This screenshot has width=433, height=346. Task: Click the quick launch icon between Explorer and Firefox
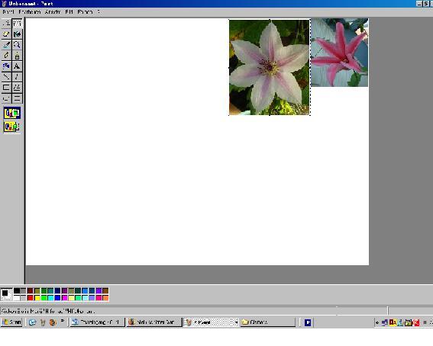point(43,322)
